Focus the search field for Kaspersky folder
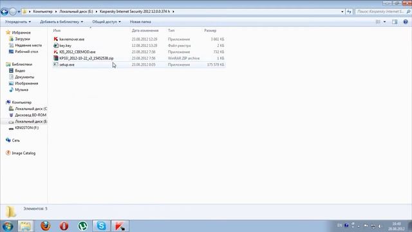Screen dimensions: 412x232 click(x=380, y=12)
